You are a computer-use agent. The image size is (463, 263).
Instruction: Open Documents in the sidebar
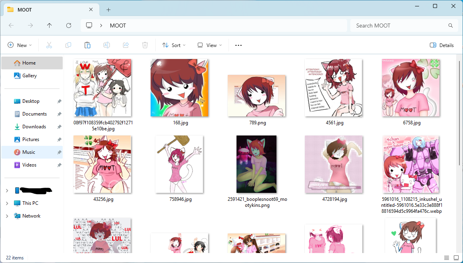pos(32,114)
